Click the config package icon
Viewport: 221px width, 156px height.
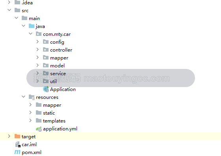46,42
